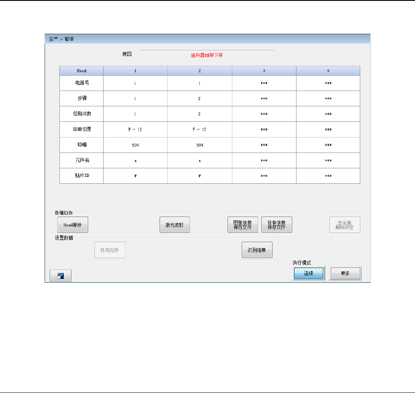The image size is (415, 393).
Task: Click 吸嘴 504 in Head 1
Action: pyautogui.click(x=135, y=145)
